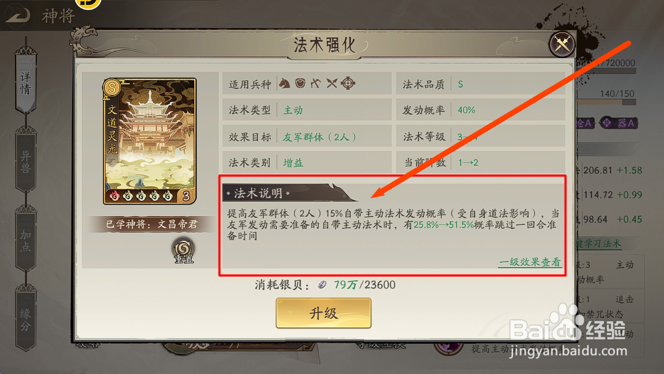This screenshot has width=664, height=374.
Task: Close the 法术强化 dialog with crossed-swords icon
Action: pyautogui.click(x=562, y=45)
